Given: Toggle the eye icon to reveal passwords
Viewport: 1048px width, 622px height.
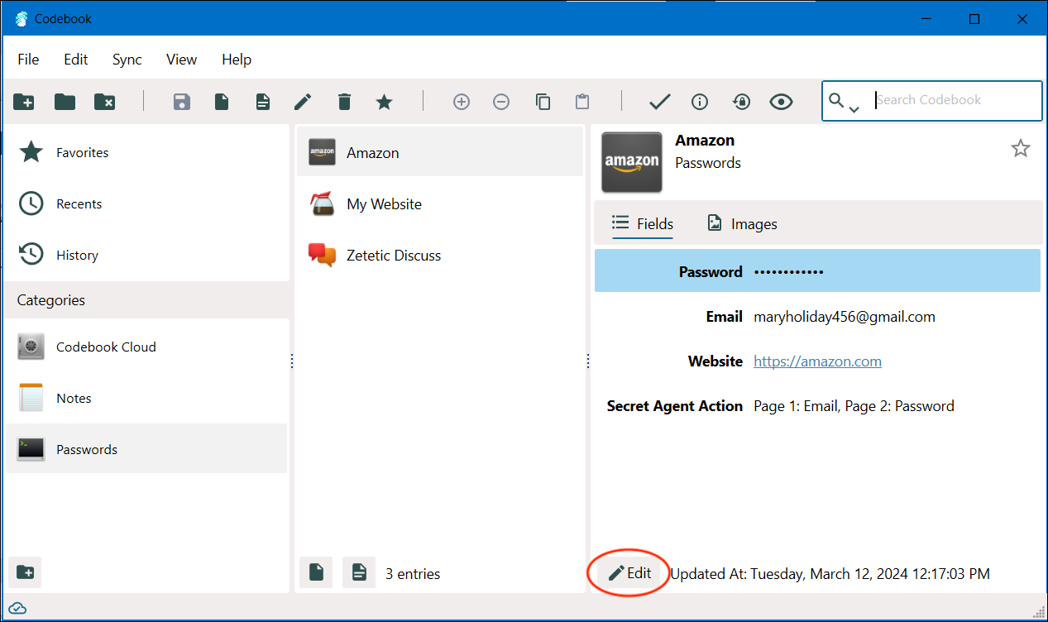Looking at the screenshot, I should tap(781, 102).
